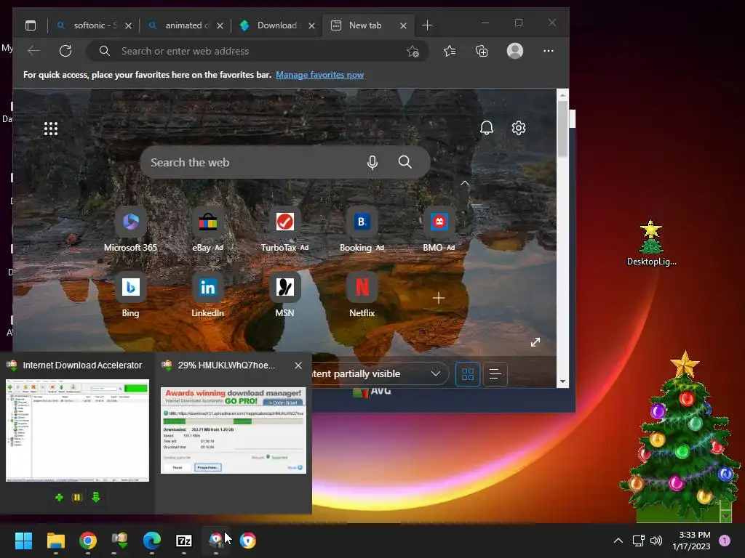Close the 29% download preview window
This screenshot has height=558, width=745.
298,365
